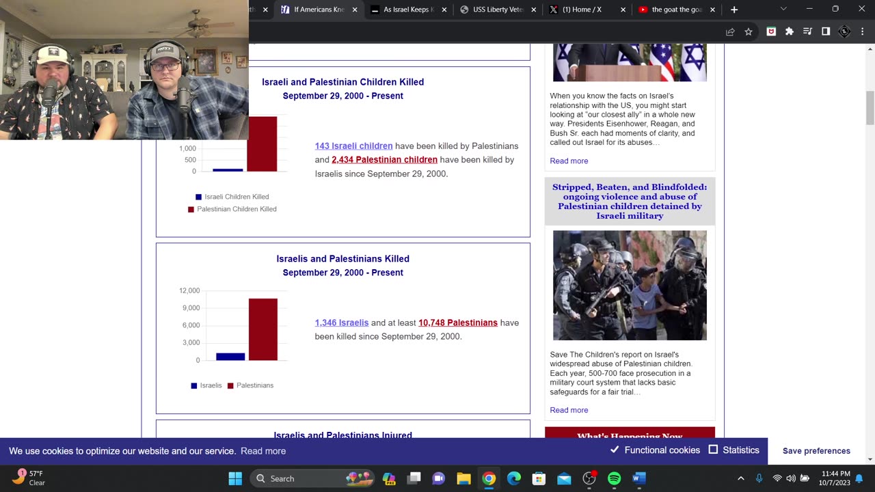Open the Wi-Fi network tray icon

click(777, 478)
